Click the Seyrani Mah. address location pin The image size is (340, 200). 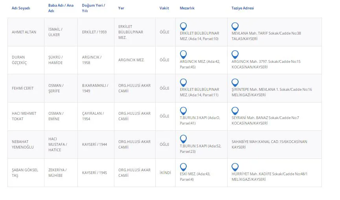[235, 111]
